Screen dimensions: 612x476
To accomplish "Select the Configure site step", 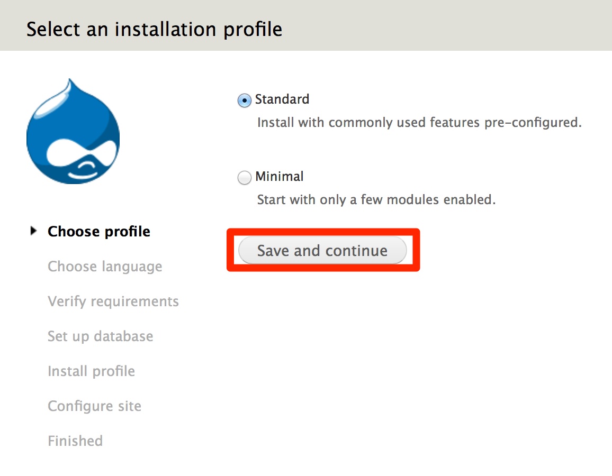I will coord(94,406).
